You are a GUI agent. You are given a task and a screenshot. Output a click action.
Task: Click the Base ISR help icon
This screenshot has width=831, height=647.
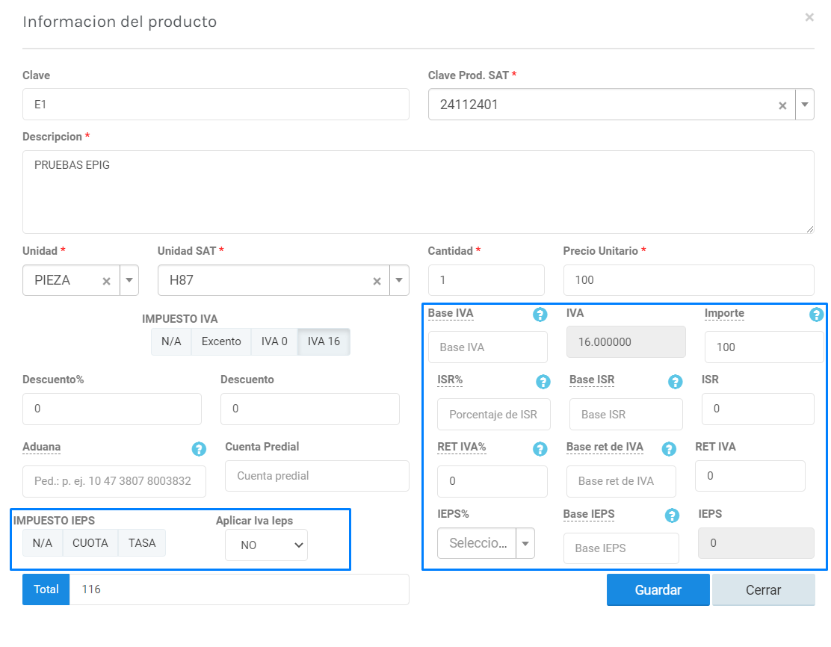point(675,382)
